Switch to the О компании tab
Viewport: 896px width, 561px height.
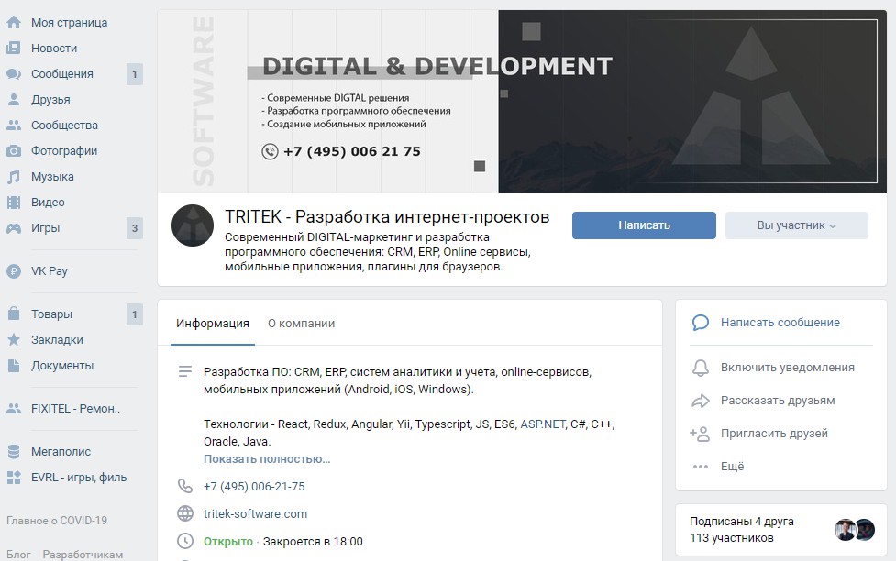[x=301, y=324]
